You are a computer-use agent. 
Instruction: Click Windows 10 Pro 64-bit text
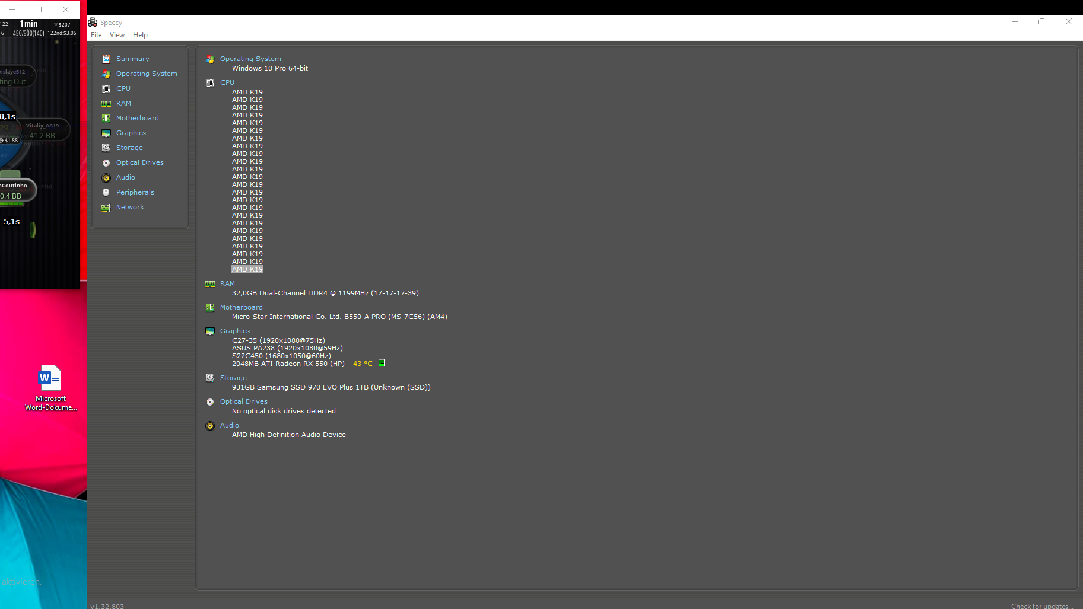click(270, 68)
